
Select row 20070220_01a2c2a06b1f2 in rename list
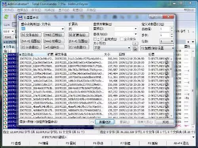pos(94,59)
